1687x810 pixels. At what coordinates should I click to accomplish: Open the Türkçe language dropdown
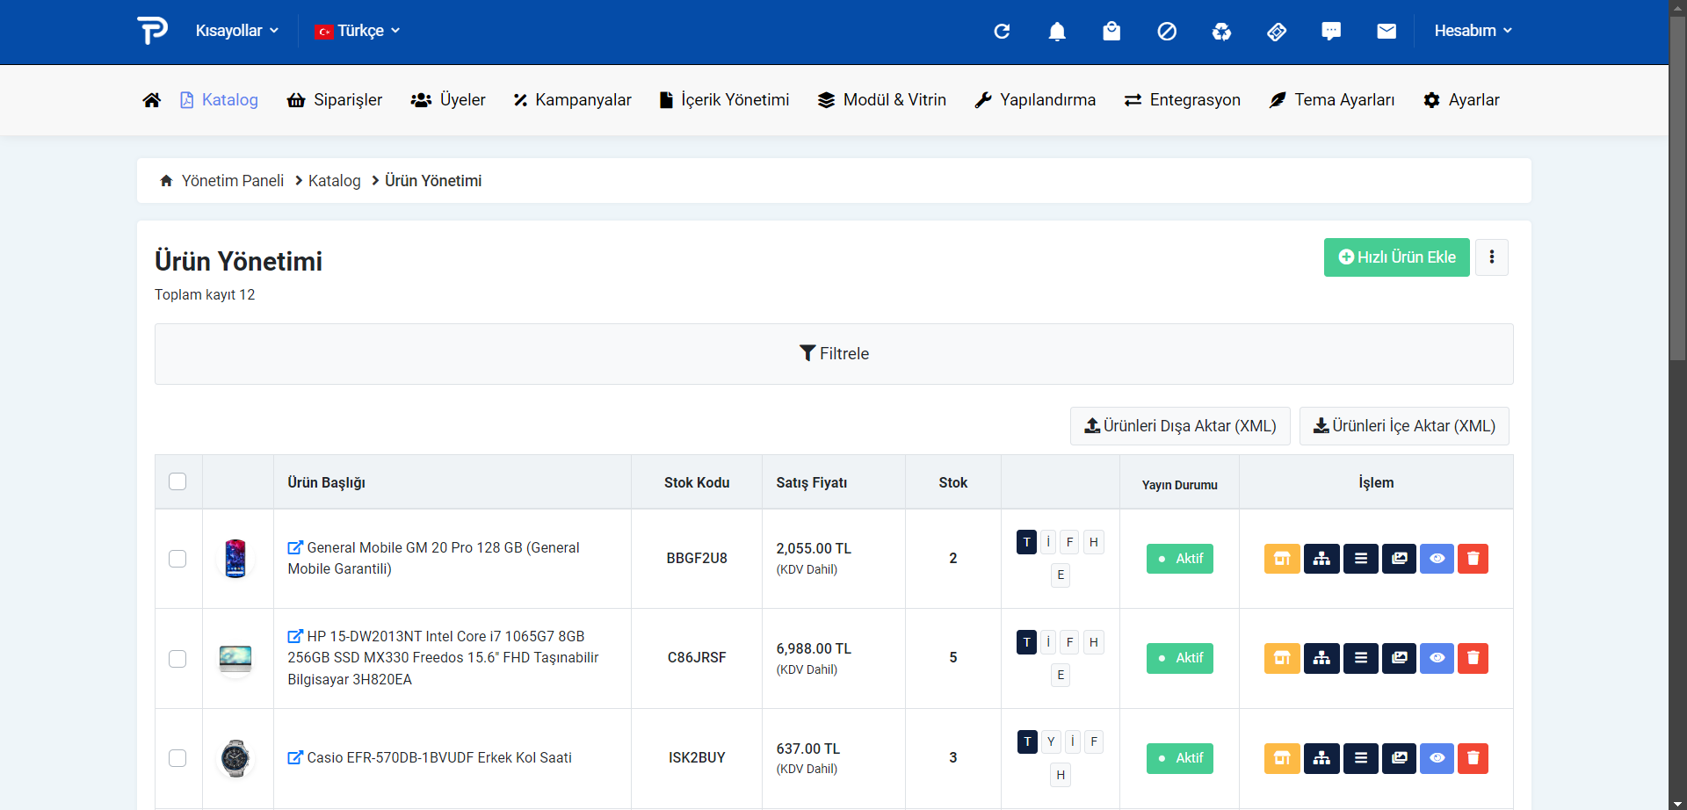click(x=358, y=31)
